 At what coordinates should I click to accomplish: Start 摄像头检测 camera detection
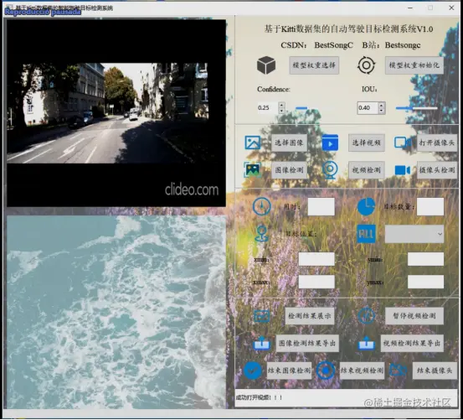pos(437,170)
